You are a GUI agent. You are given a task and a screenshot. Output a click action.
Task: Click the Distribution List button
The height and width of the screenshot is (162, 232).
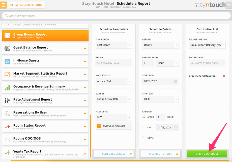160,154
